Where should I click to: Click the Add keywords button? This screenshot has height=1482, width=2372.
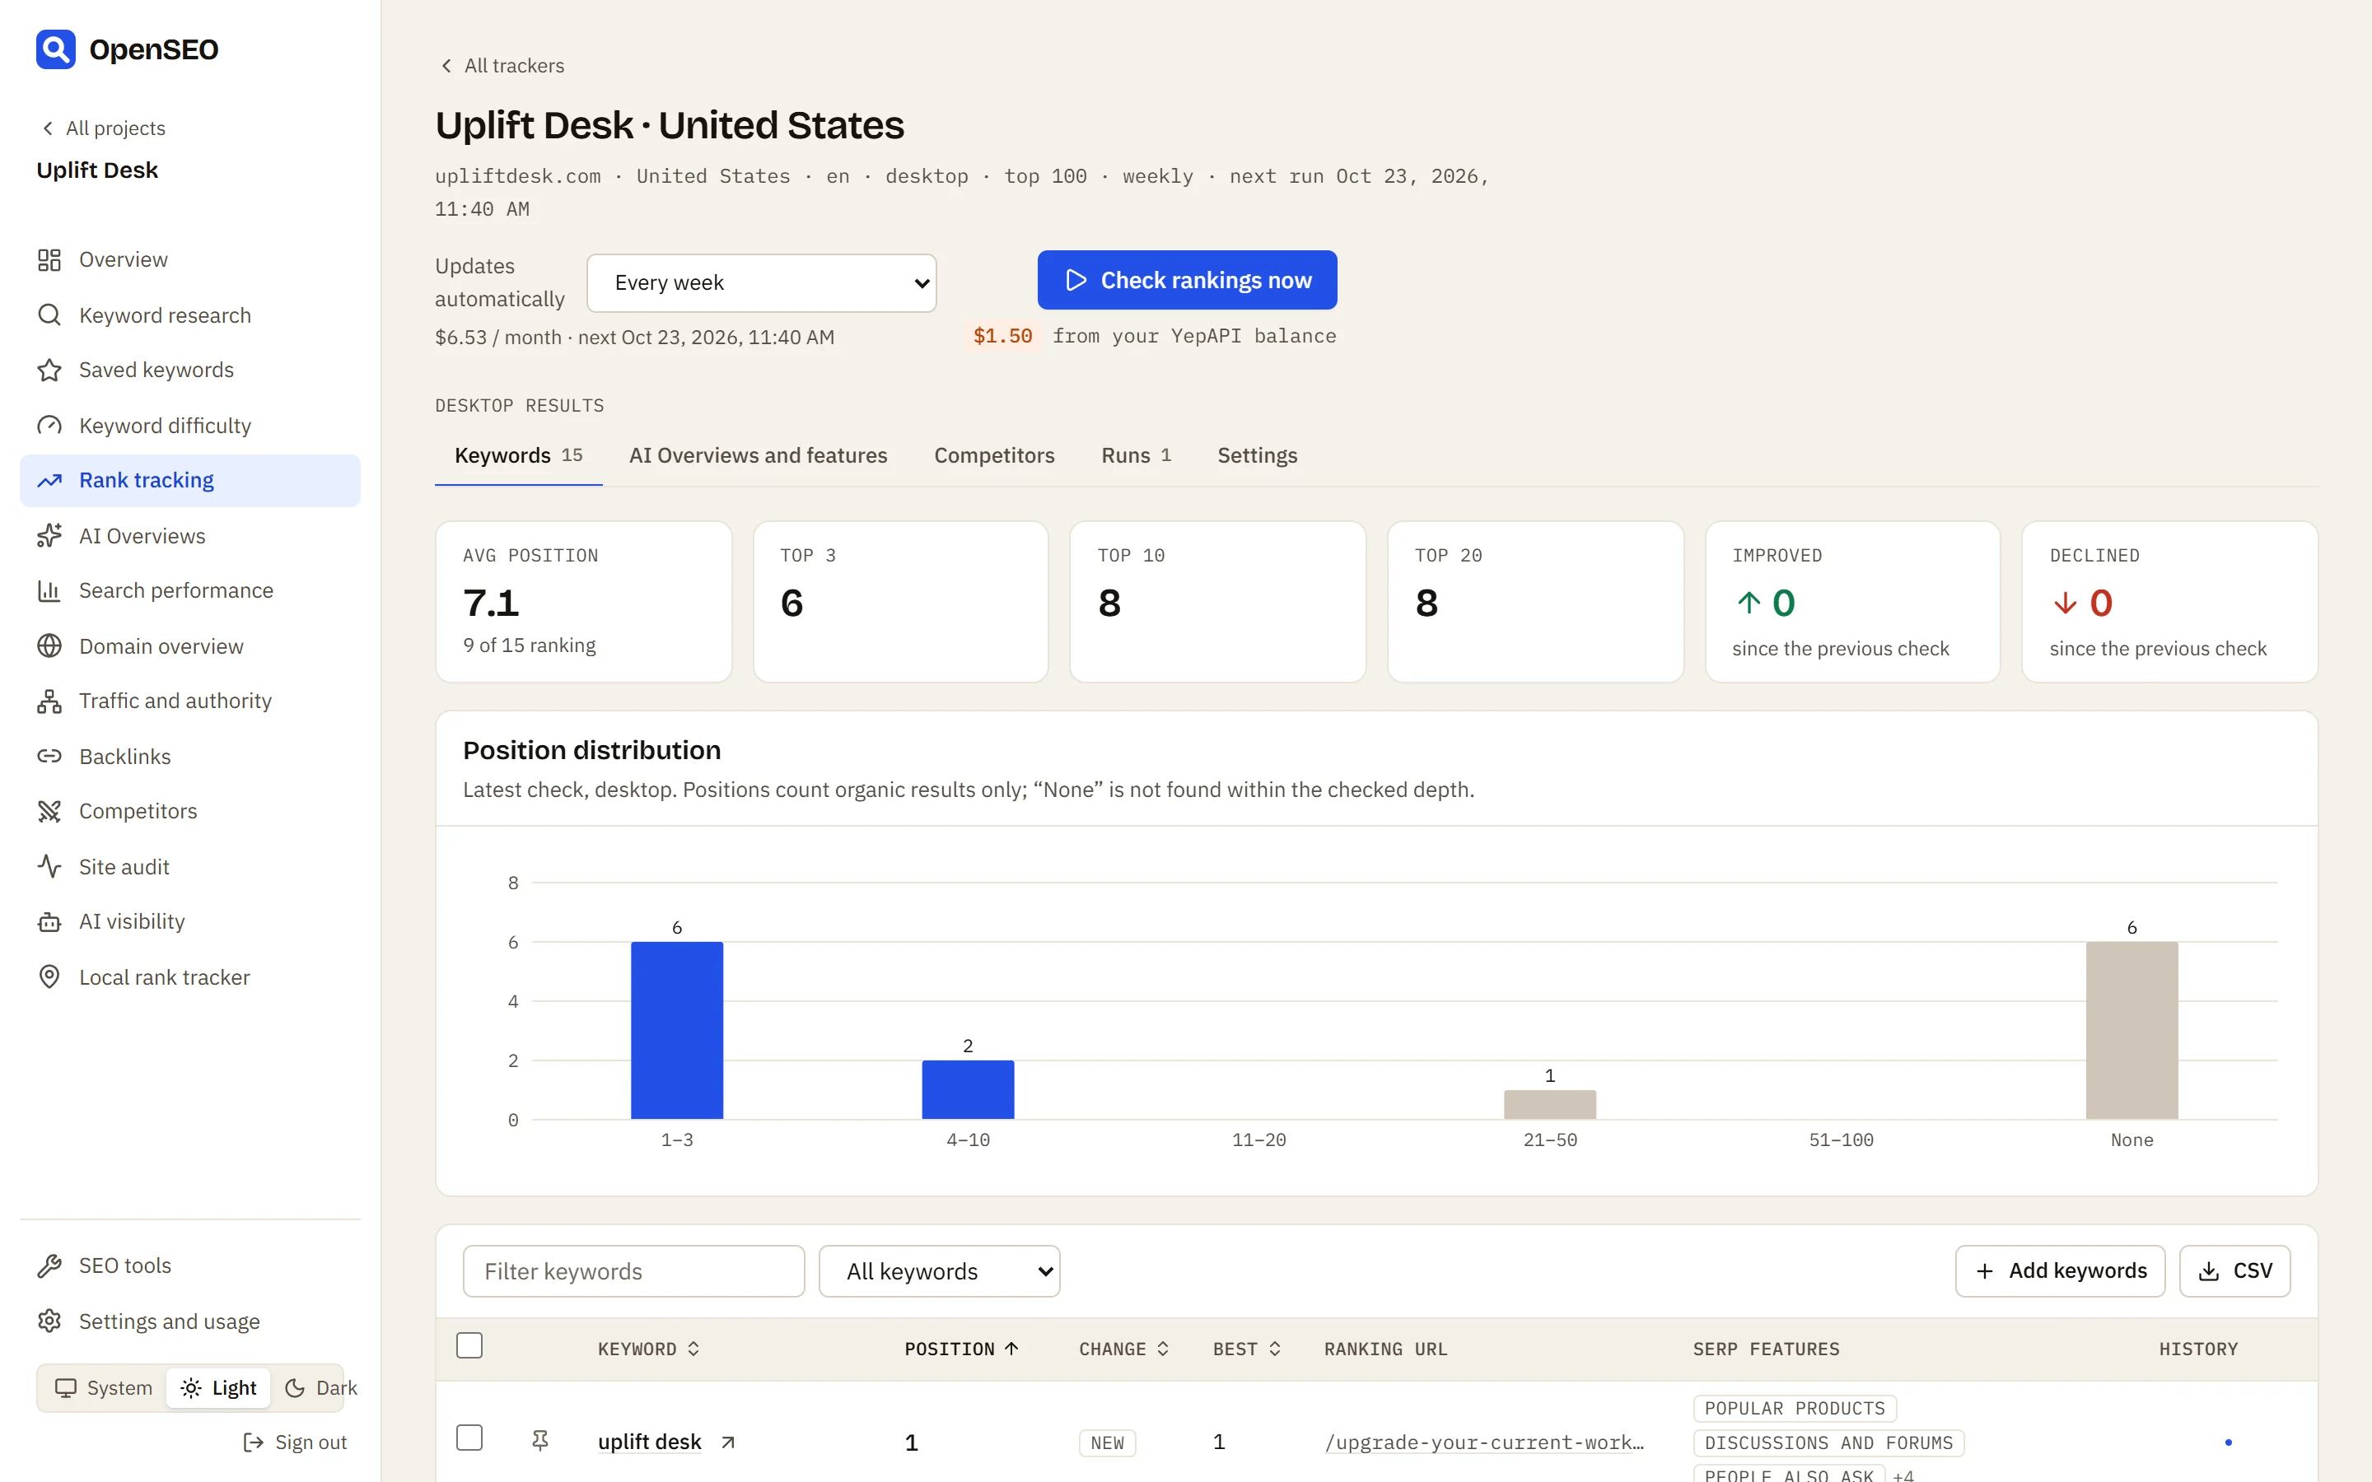[2061, 1271]
